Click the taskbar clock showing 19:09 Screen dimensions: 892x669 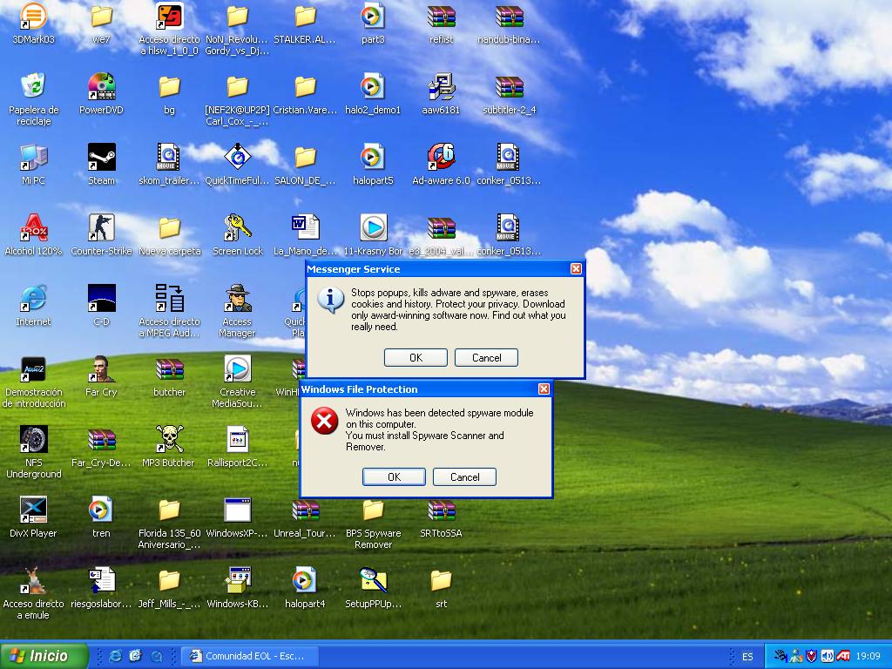tap(868, 657)
